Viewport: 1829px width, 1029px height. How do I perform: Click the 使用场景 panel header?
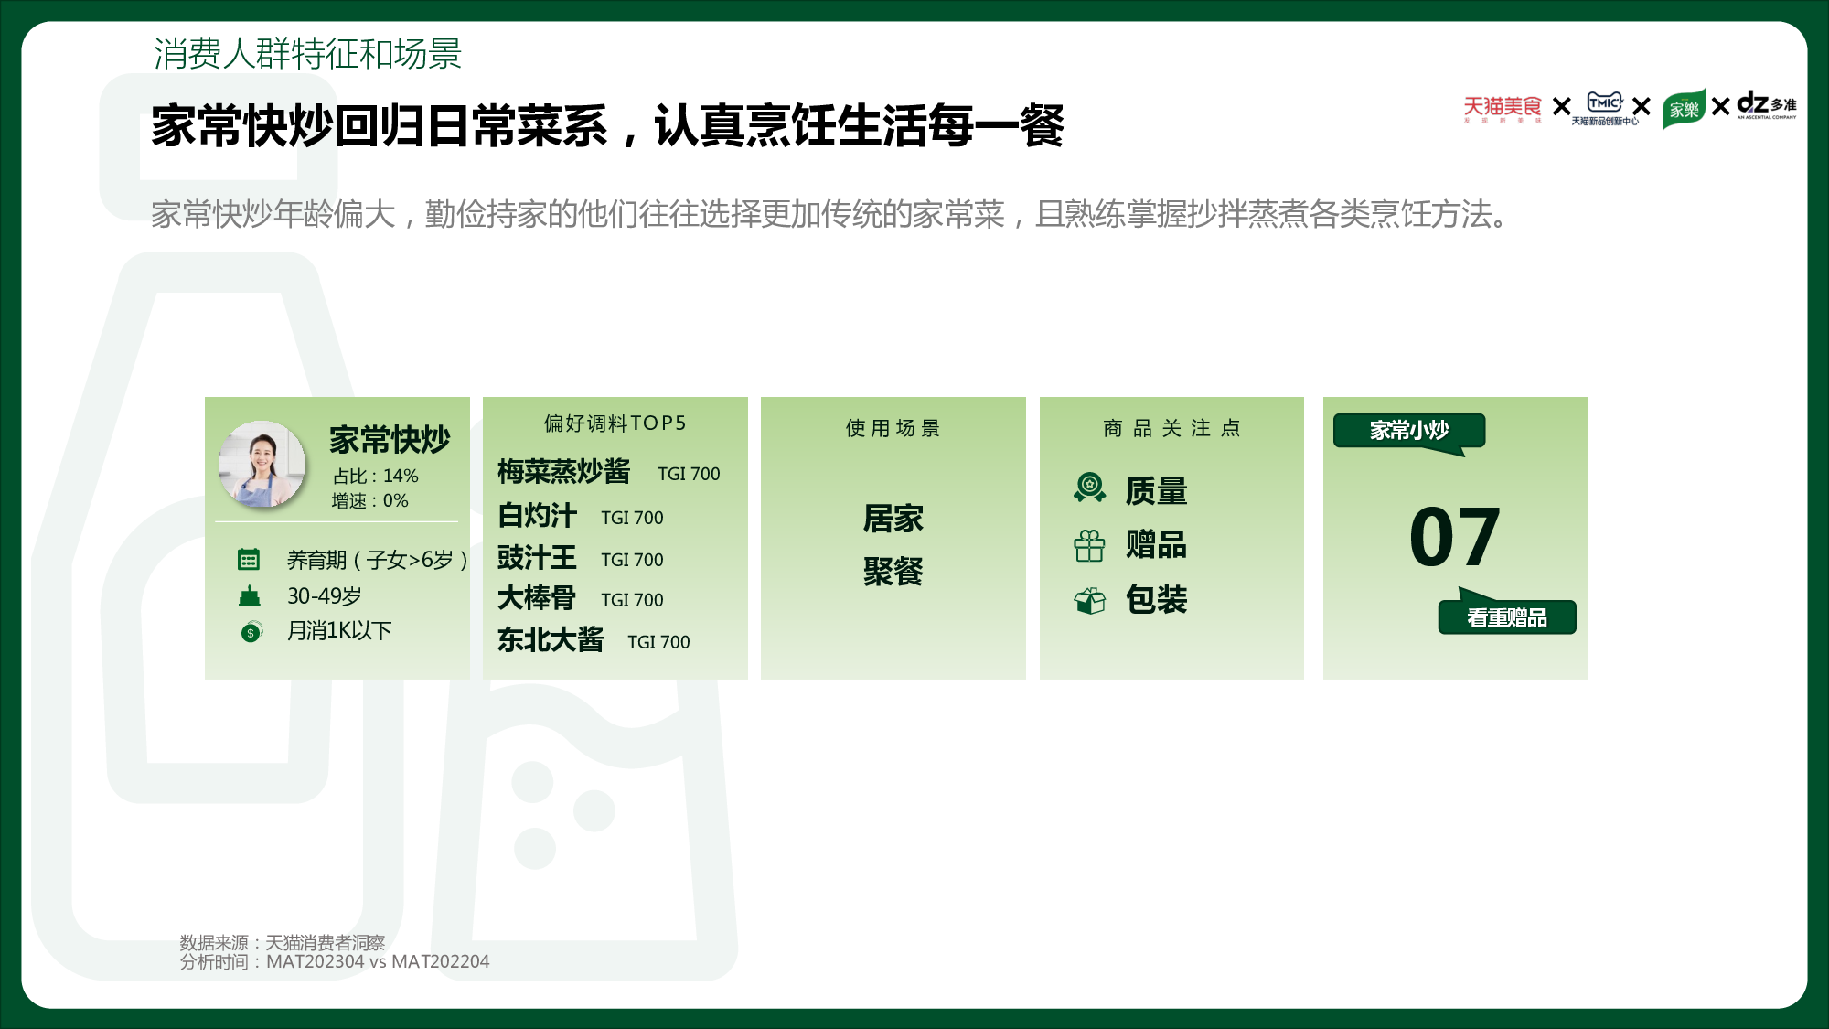point(893,428)
